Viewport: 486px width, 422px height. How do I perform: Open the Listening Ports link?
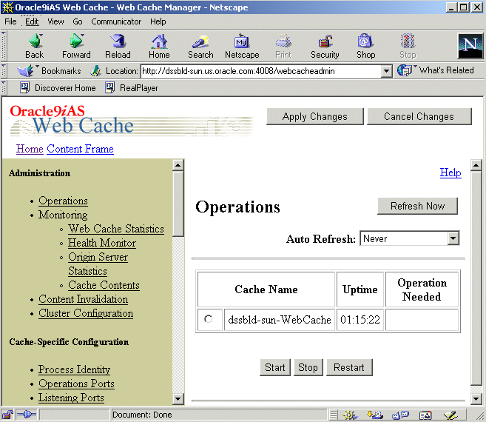pyautogui.click(x=71, y=398)
